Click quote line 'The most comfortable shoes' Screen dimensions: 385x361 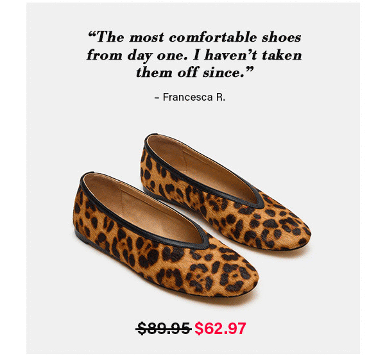194,37
